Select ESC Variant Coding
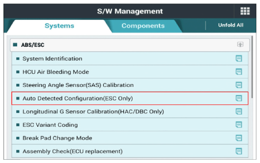This screenshot has height=163, width=260. 130,125
